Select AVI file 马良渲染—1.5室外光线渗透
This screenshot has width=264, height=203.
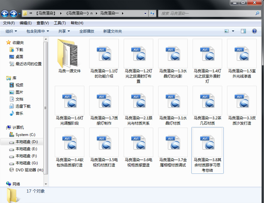pos(242,58)
